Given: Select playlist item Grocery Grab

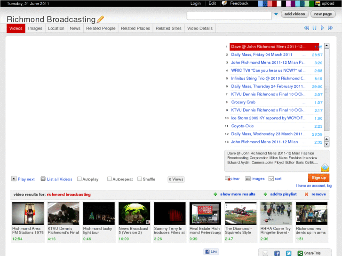Looking at the screenshot, I should click(243, 102).
